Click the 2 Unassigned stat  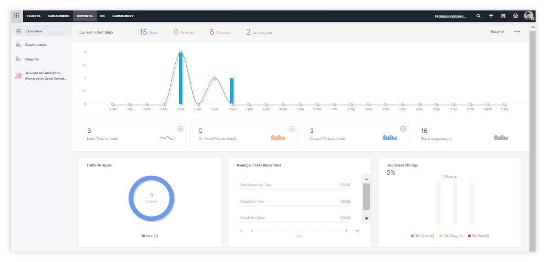point(259,32)
